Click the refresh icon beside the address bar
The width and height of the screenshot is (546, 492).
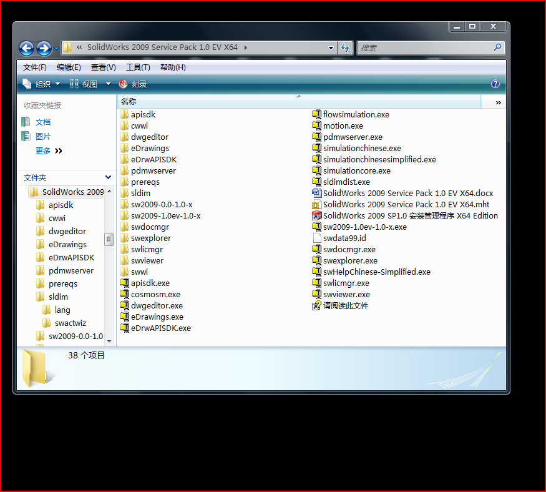345,47
